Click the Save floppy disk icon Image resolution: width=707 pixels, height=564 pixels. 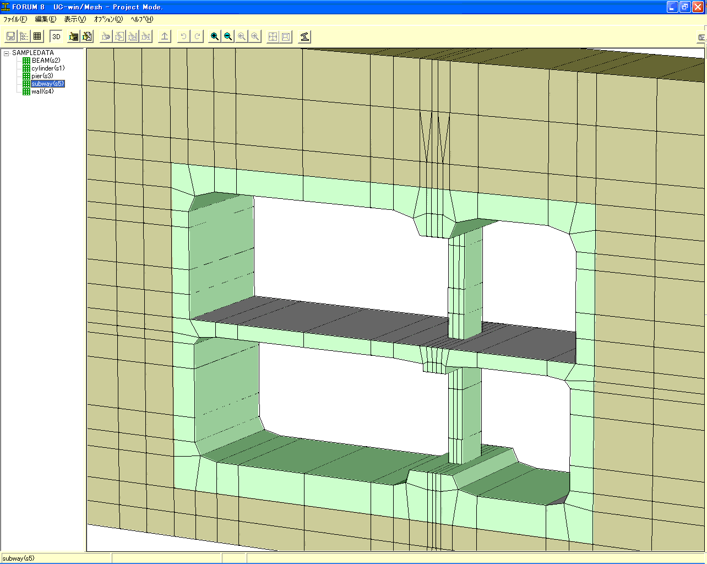[10, 36]
